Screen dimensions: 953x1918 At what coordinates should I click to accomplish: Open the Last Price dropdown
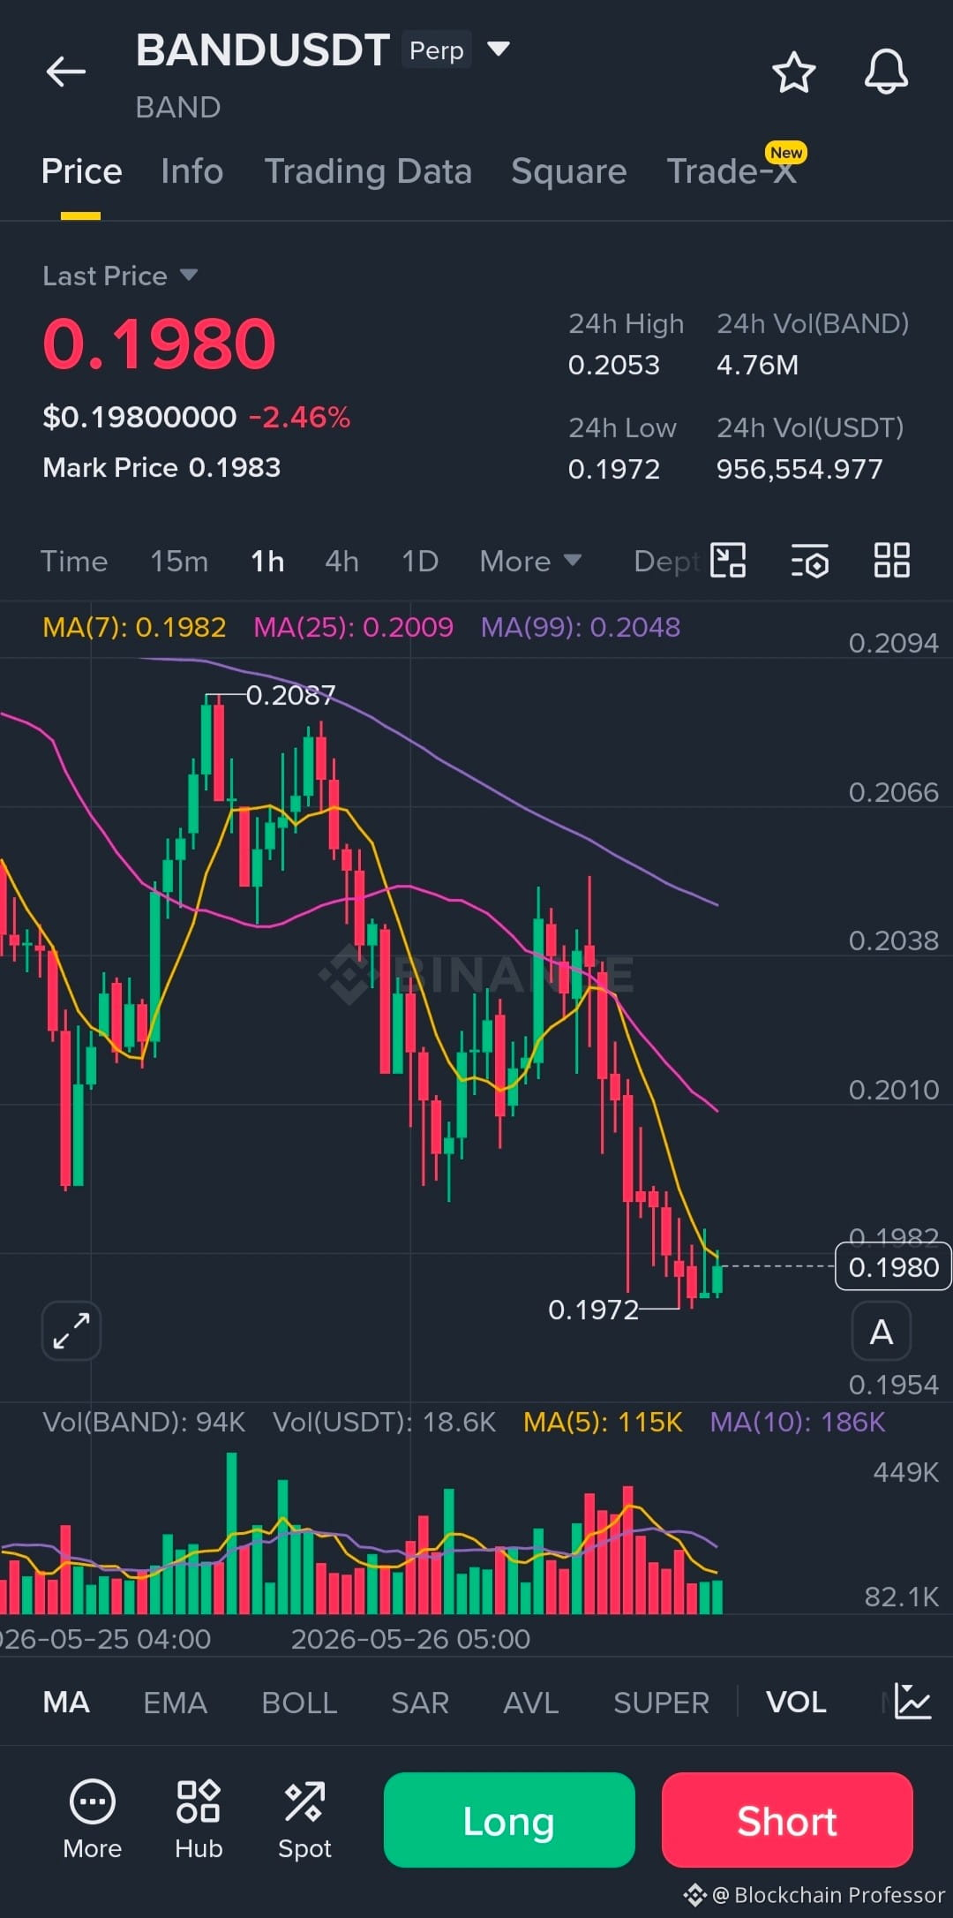coord(120,276)
